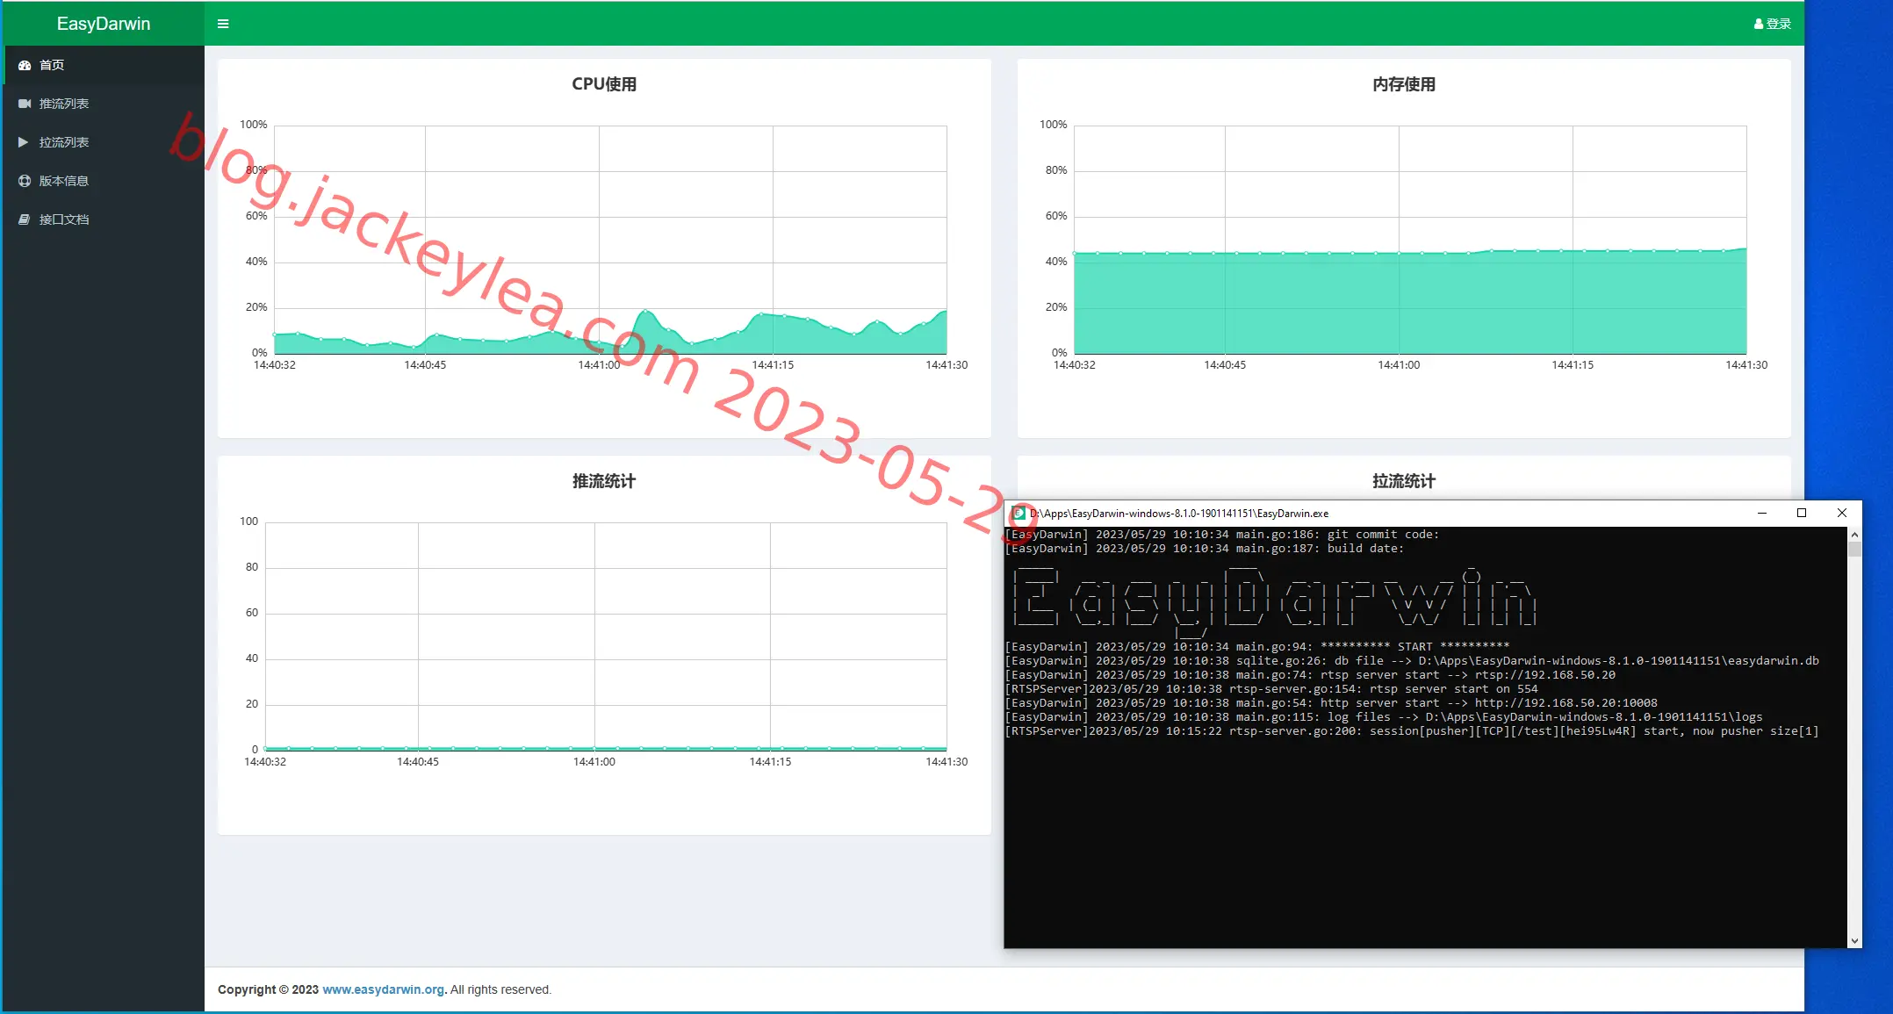Click the support icon beside 版本信息
Image resolution: width=1893 pixels, height=1014 pixels.
25,181
